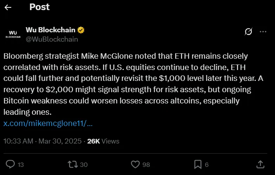The height and width of the screenshot is (175, 275).
Task: Click the 10:33 AM timestamp
Action: (x=18, y=141)
